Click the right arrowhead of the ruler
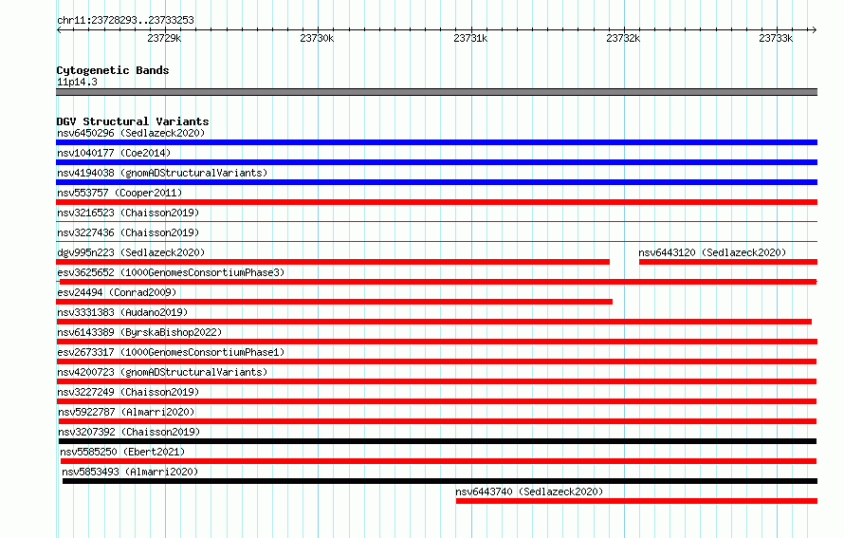The width and height of the screenshot is (844, 538). pos(815,29)
